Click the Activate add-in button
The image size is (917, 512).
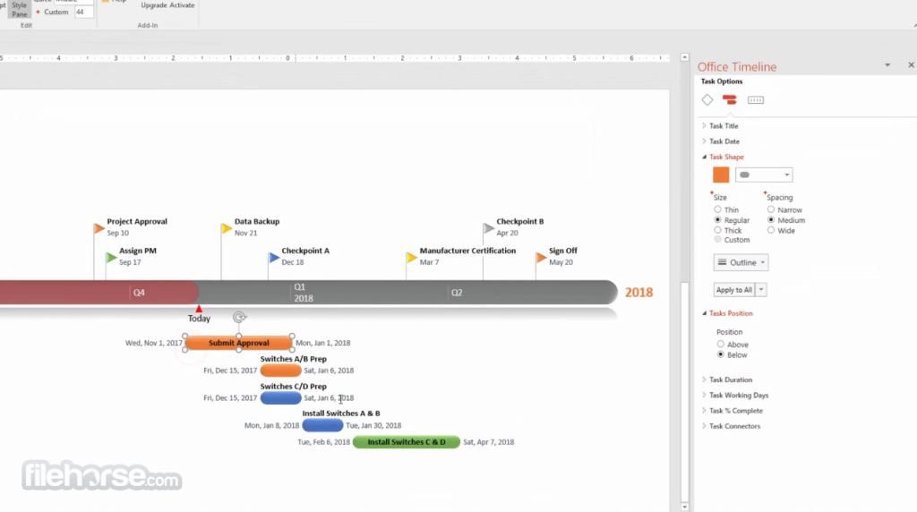182,5
